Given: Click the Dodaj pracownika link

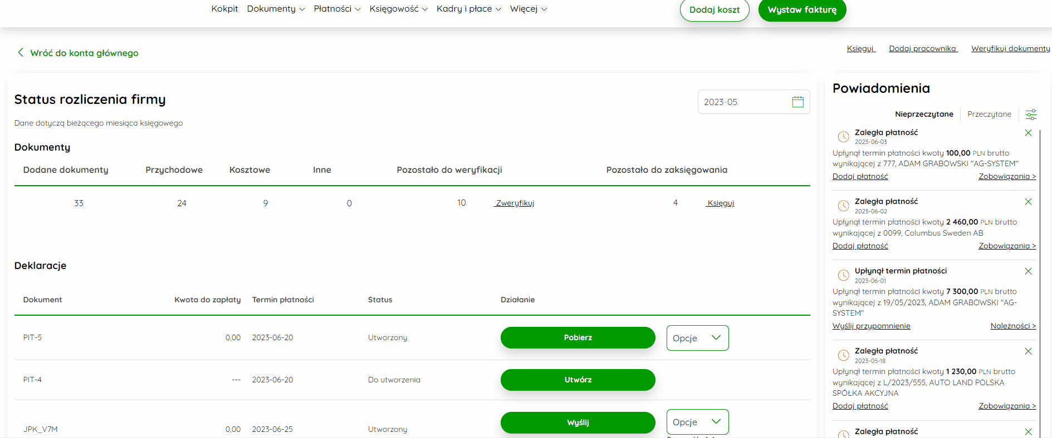Looking at the screenshot, I should (x=923, y=48).
